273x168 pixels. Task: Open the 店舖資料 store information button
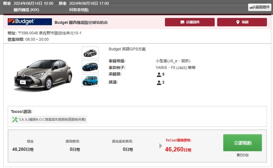coord(190,22)
